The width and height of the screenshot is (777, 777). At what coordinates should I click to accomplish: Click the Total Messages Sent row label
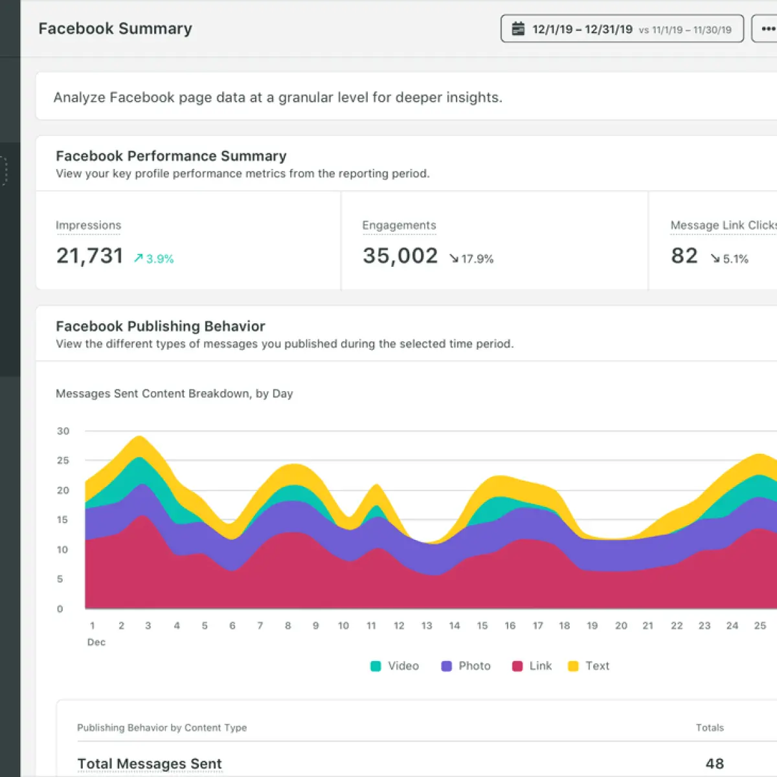point(150,764)
